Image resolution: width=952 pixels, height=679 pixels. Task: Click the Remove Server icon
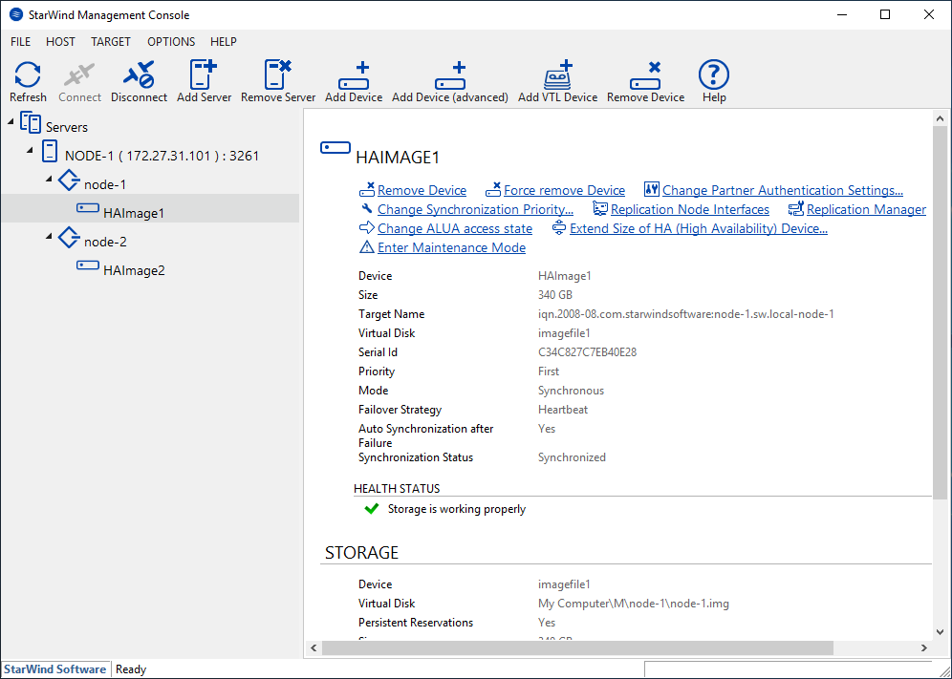coord(278,75)
